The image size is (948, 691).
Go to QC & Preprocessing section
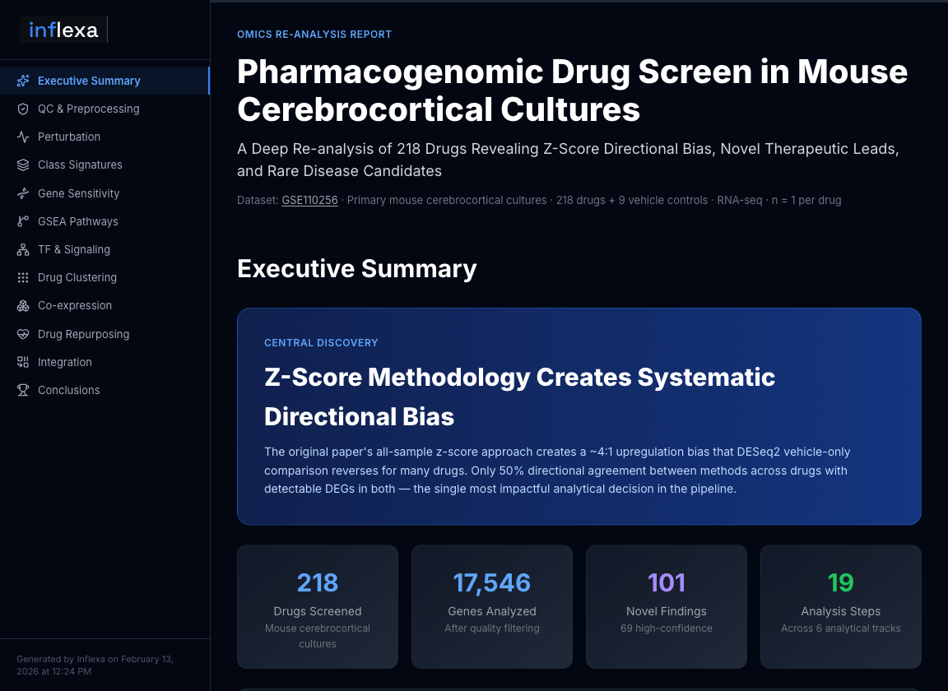105,109
